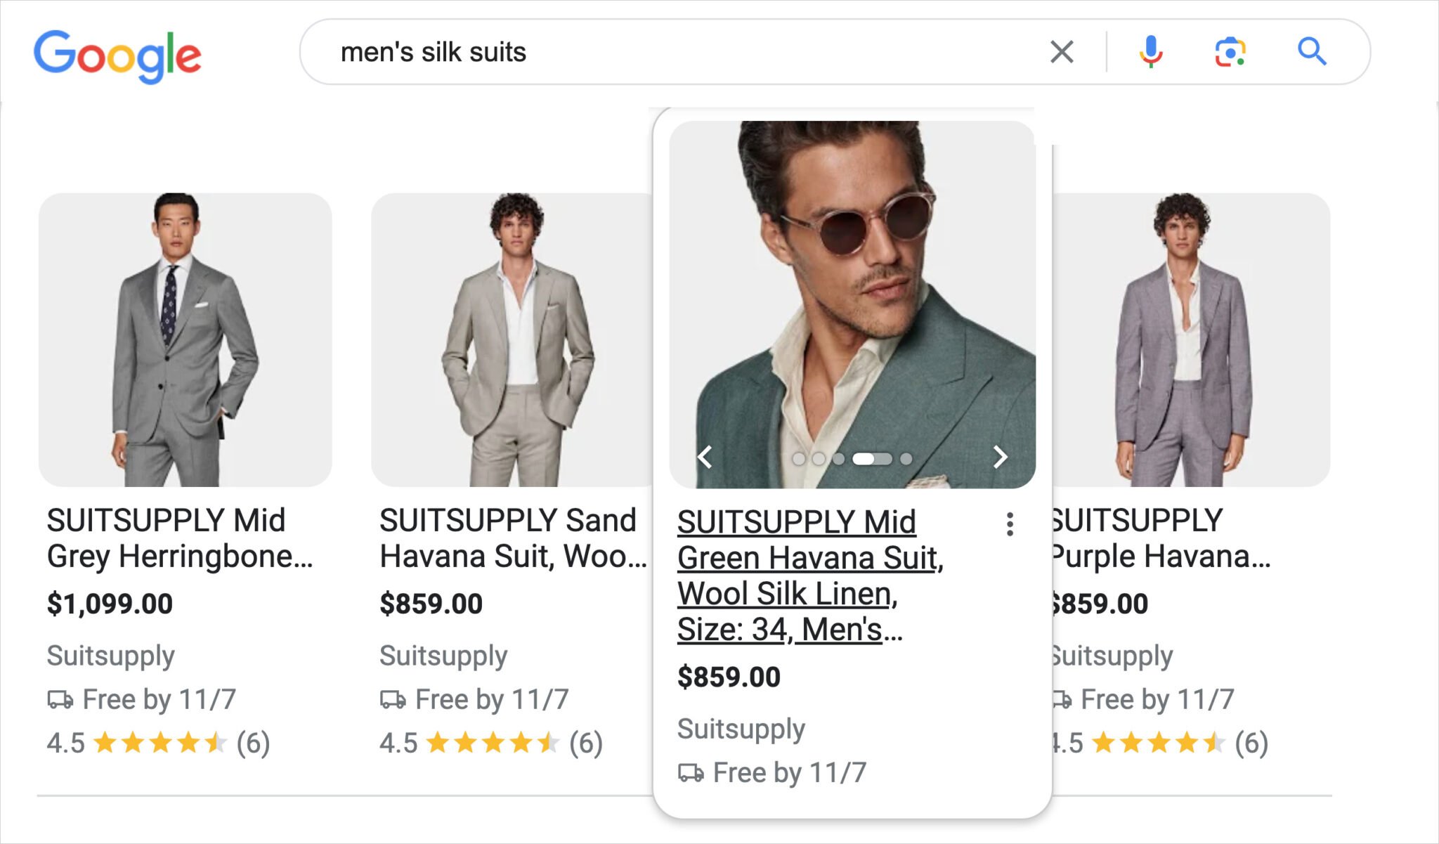Image resolution: width=1439 pixels, height=844 pixels.
Task: Click Suitsupply seller under green Havana suit
Action: [741, 729]
